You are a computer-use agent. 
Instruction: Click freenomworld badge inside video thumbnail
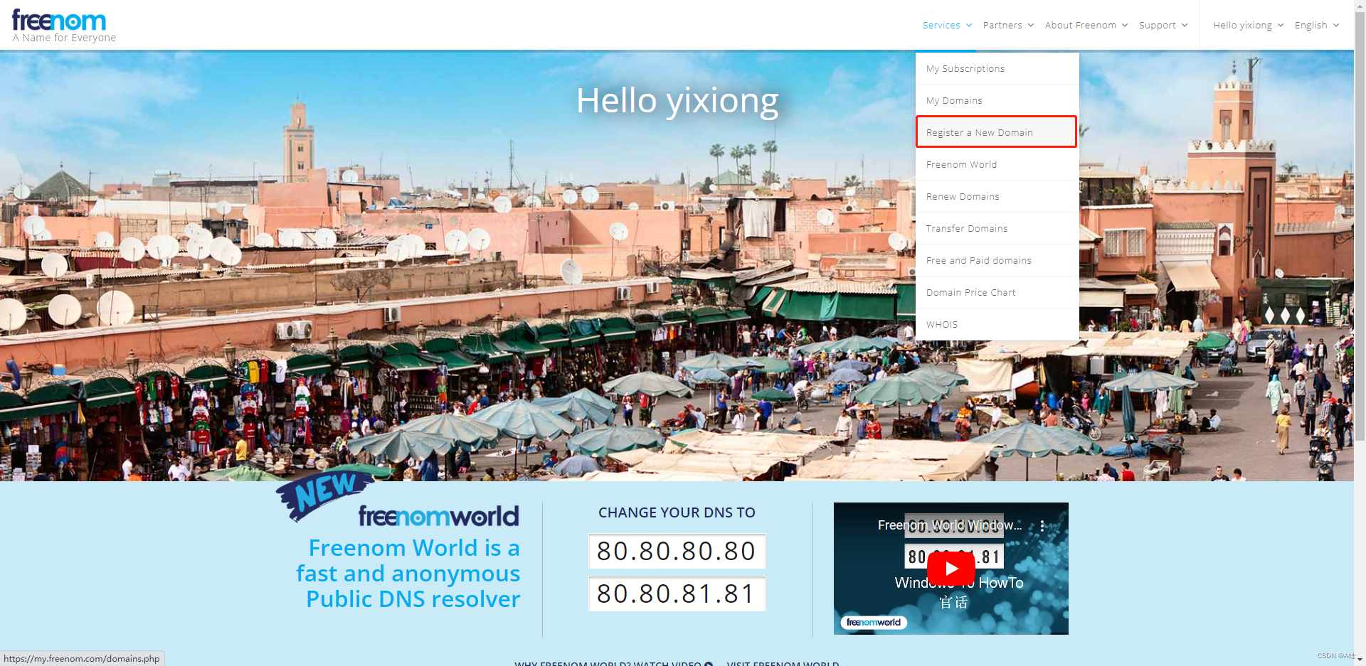874,623
